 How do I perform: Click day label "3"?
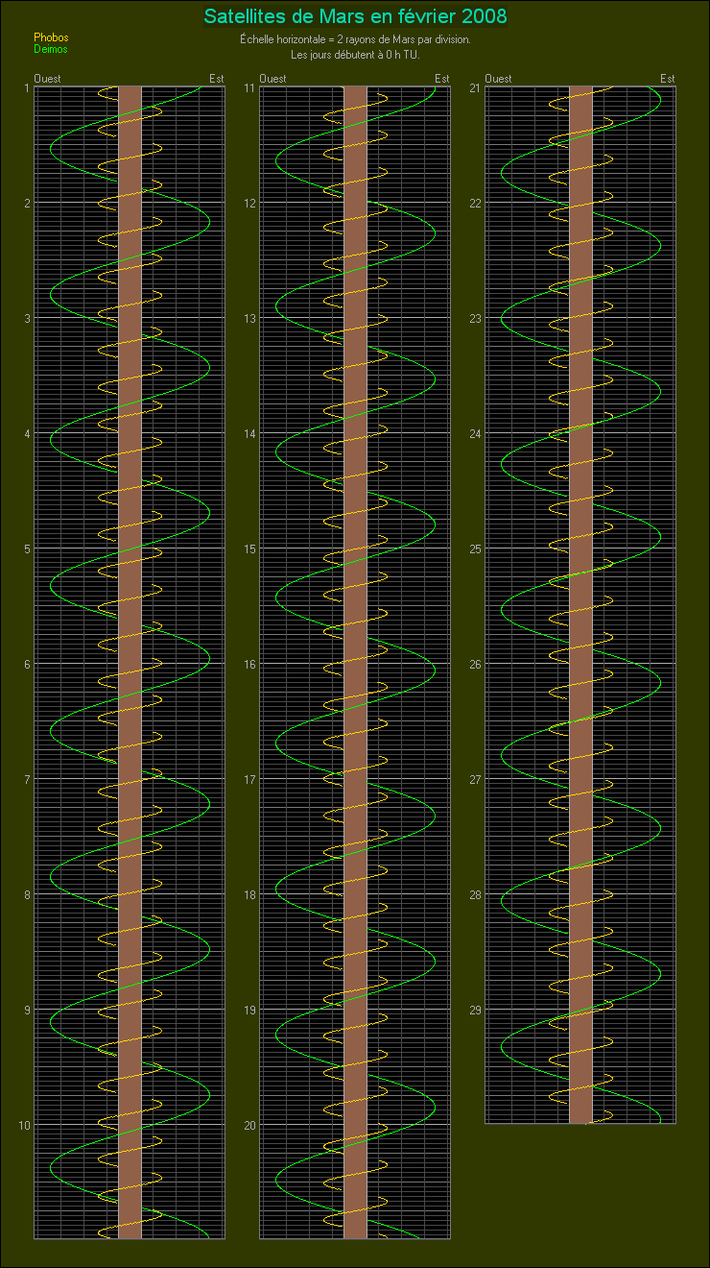tap(26, 318)
